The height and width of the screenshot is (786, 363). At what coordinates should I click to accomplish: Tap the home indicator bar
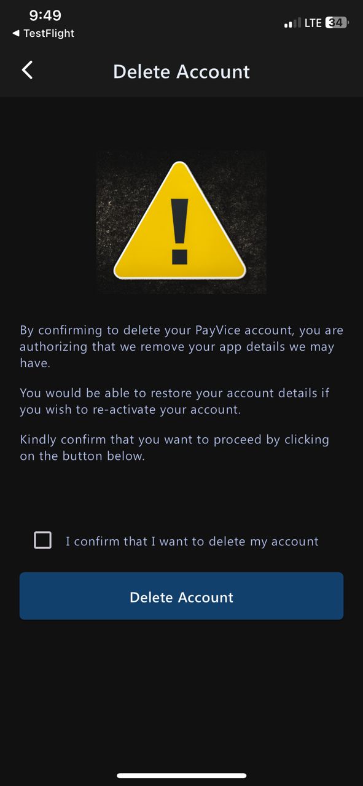181,776
